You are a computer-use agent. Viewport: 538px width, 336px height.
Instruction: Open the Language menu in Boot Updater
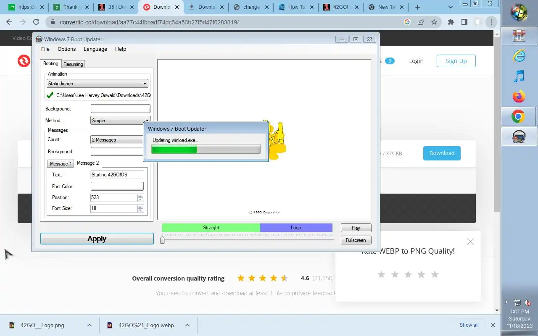95,49
